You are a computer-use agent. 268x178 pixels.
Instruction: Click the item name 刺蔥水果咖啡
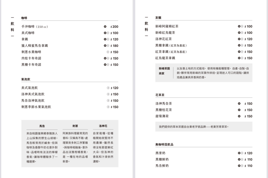point(31,52)
